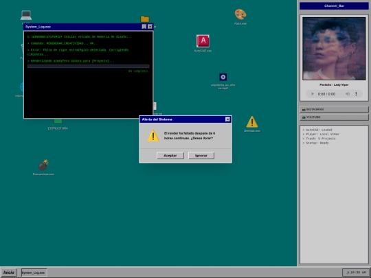Click the 'Trash: 5 Projects' status line
The width and height of the screenshot is (371, 278).
click(319, 139)
